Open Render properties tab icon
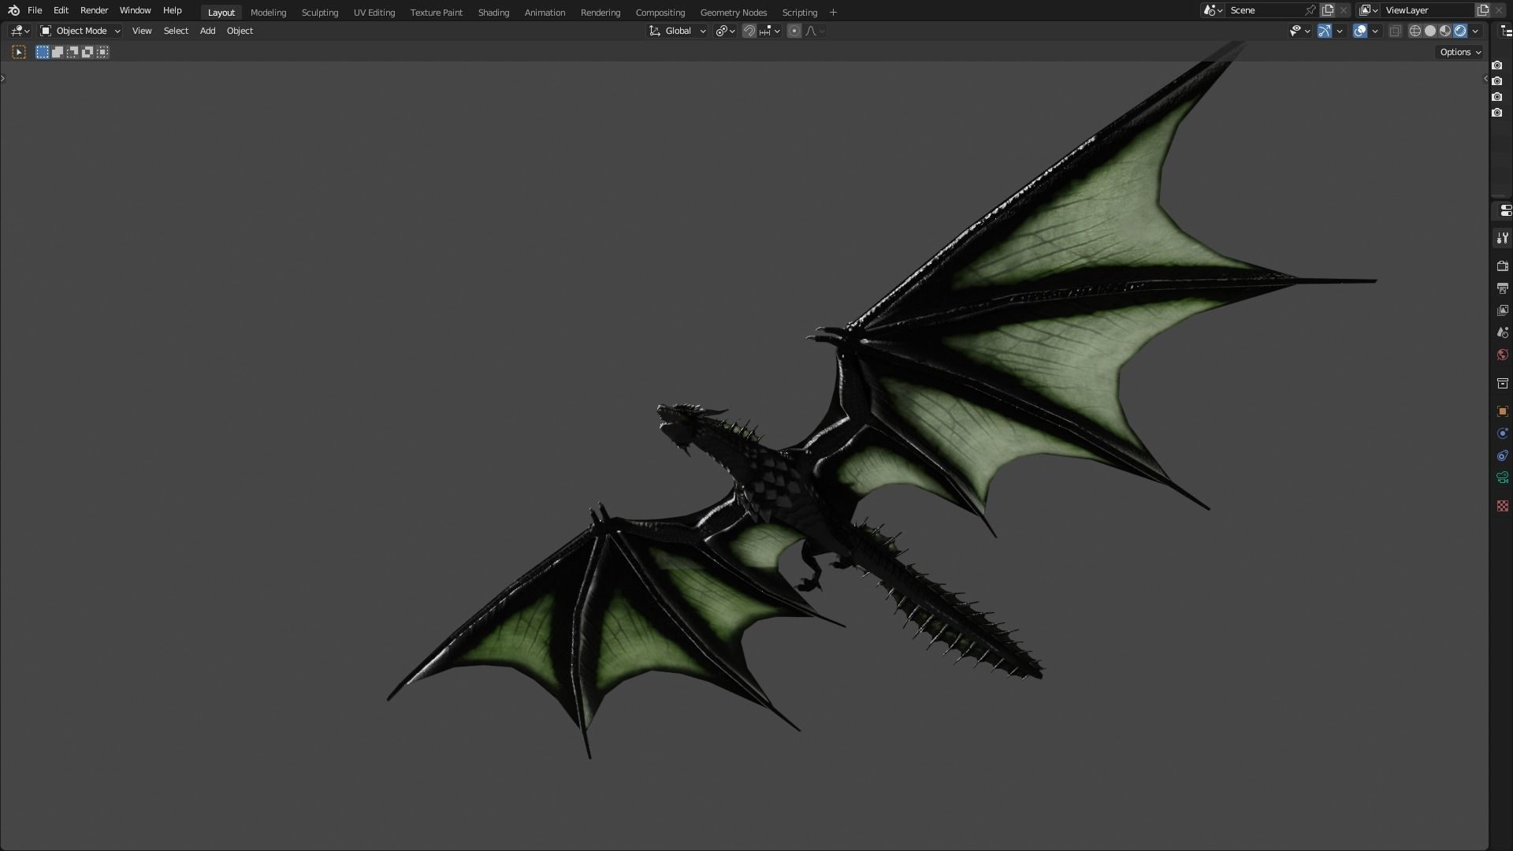 (1502, 266)
